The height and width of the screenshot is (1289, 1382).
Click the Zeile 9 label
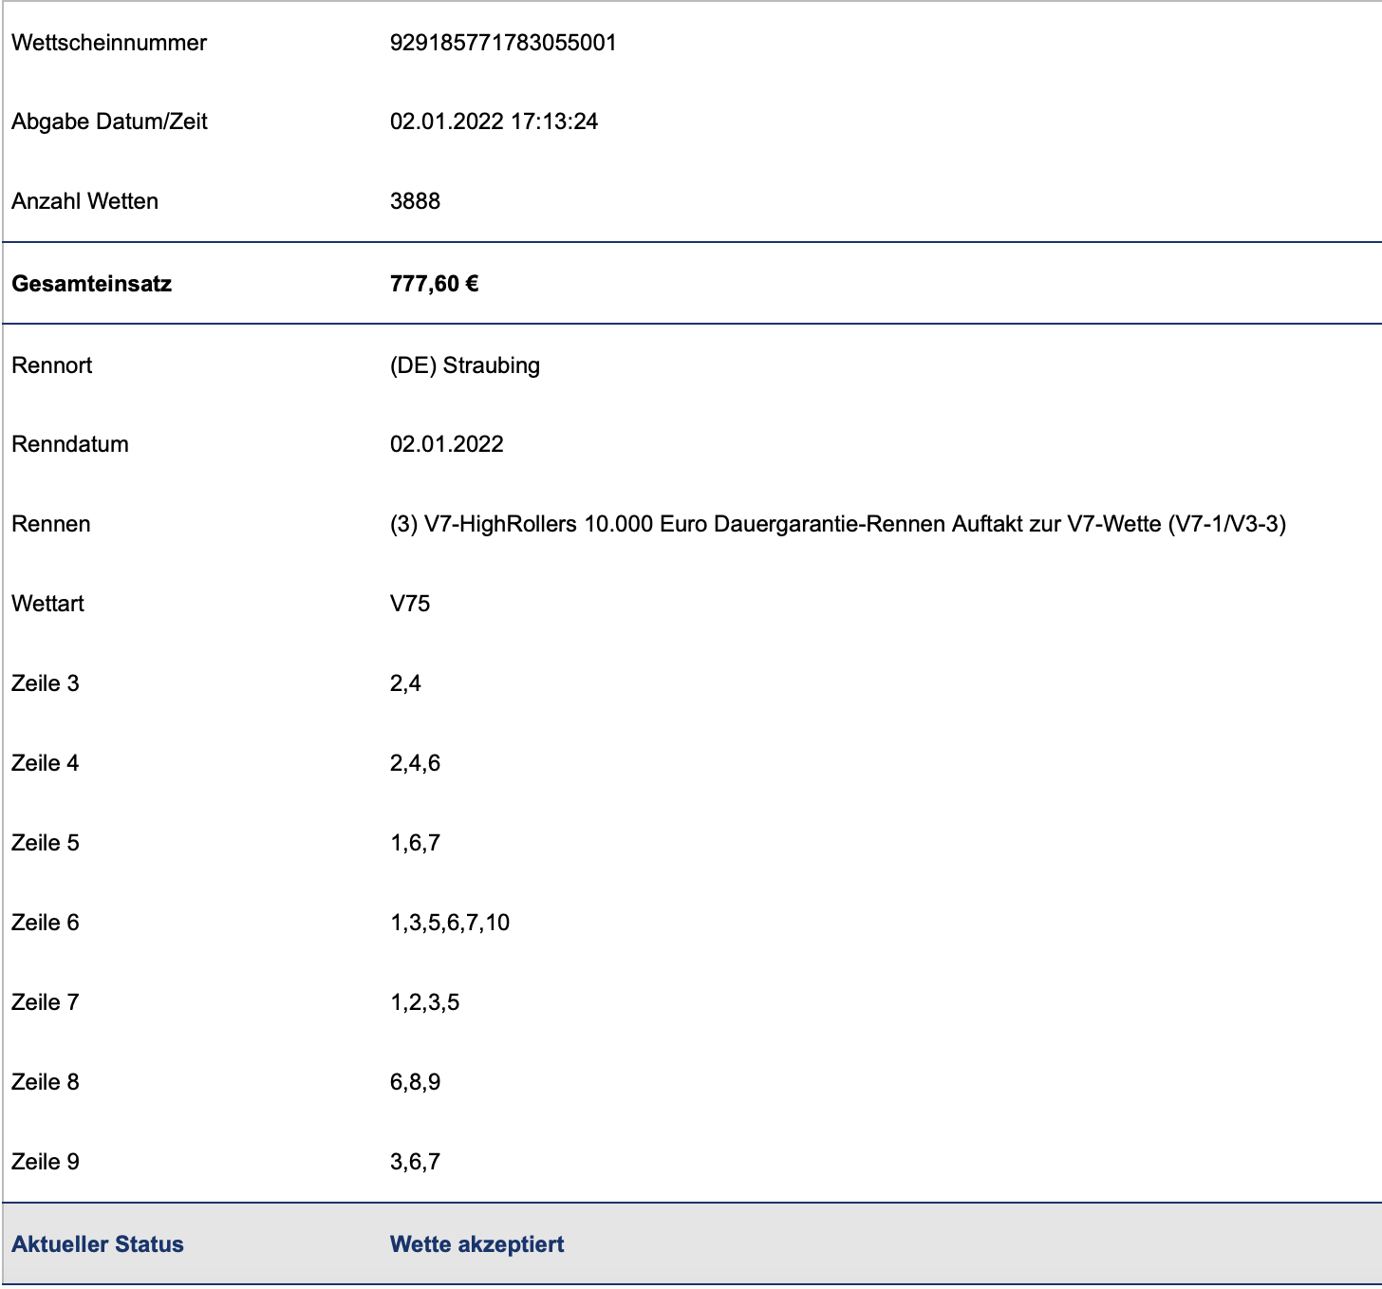pyautogui.click(x=45, y=1162)
